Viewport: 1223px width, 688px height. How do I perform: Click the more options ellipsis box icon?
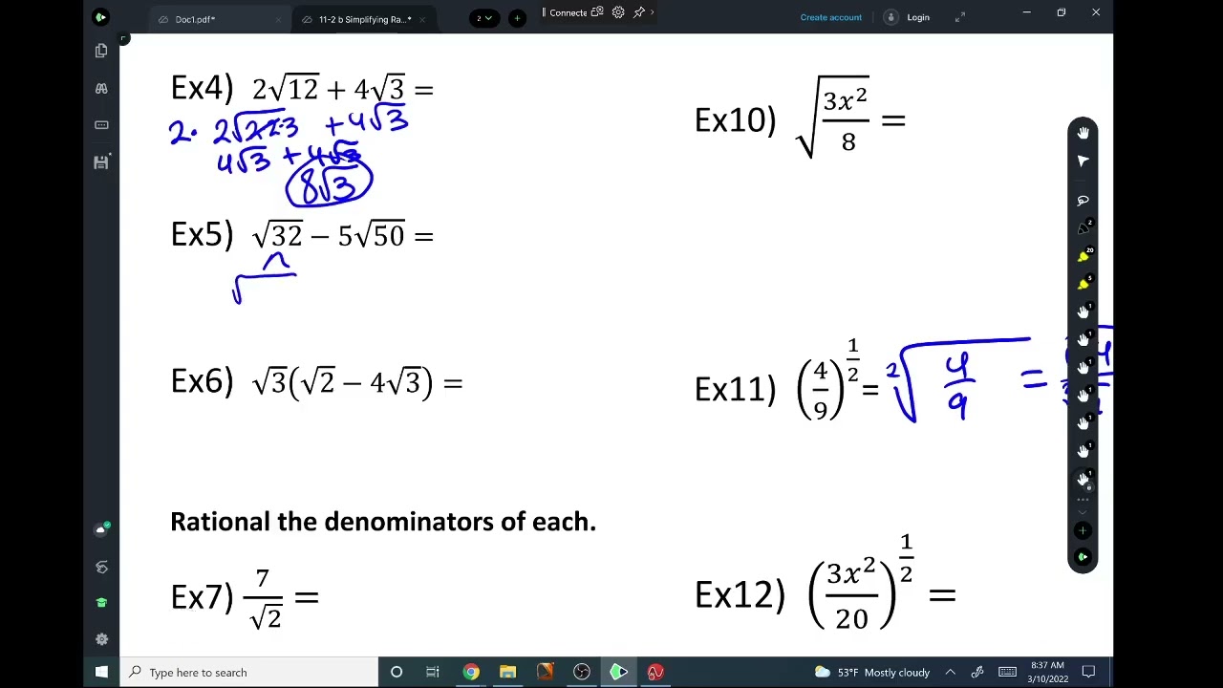(x=101, y=125)
